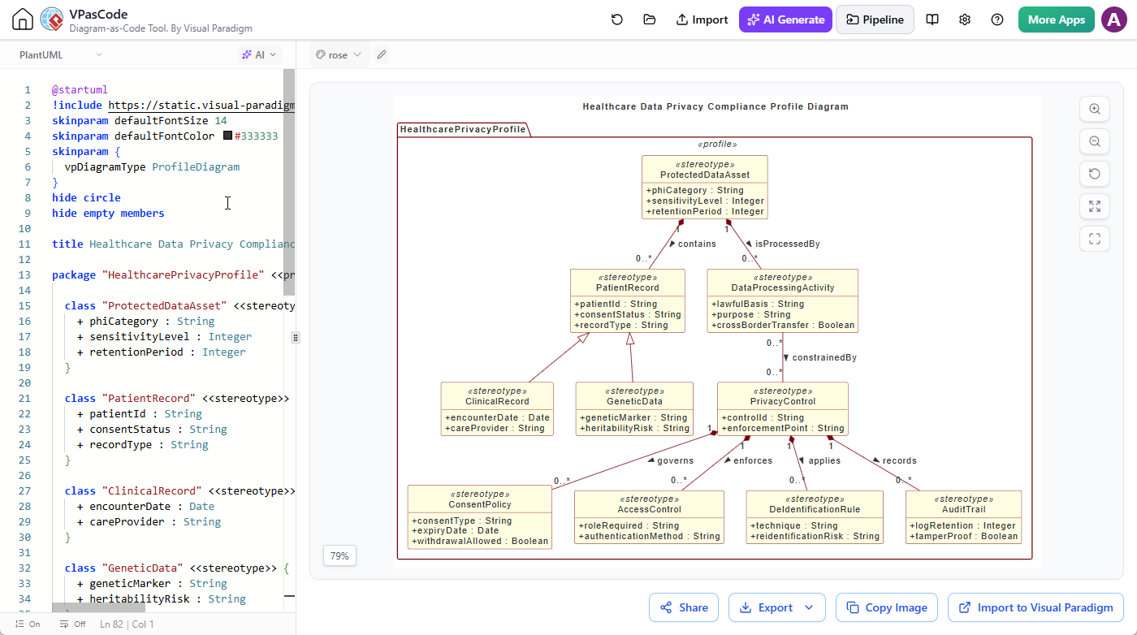Click the editor horizontal scrollbar

98,607
